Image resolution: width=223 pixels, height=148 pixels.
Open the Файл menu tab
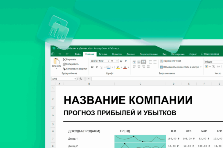pos(78,54)
